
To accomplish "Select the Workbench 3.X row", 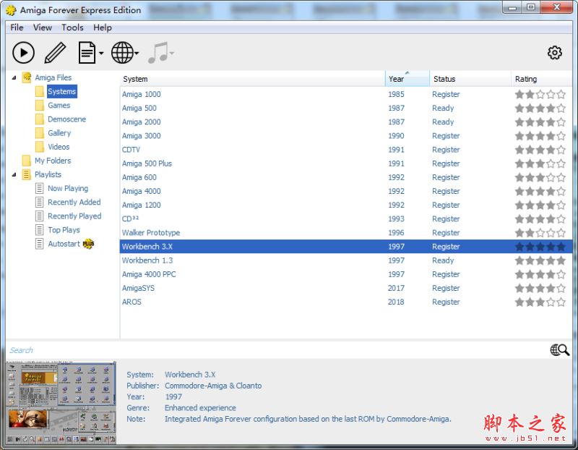I will [346, 247].
